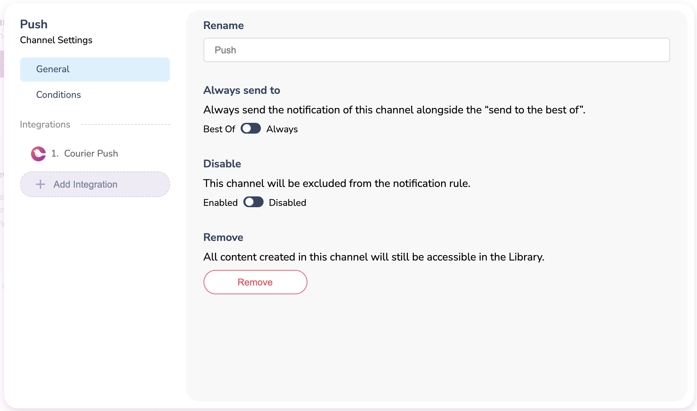Click the plus icon on Add Integration
This screenshot has height=411, width=697.
point(40,184)
